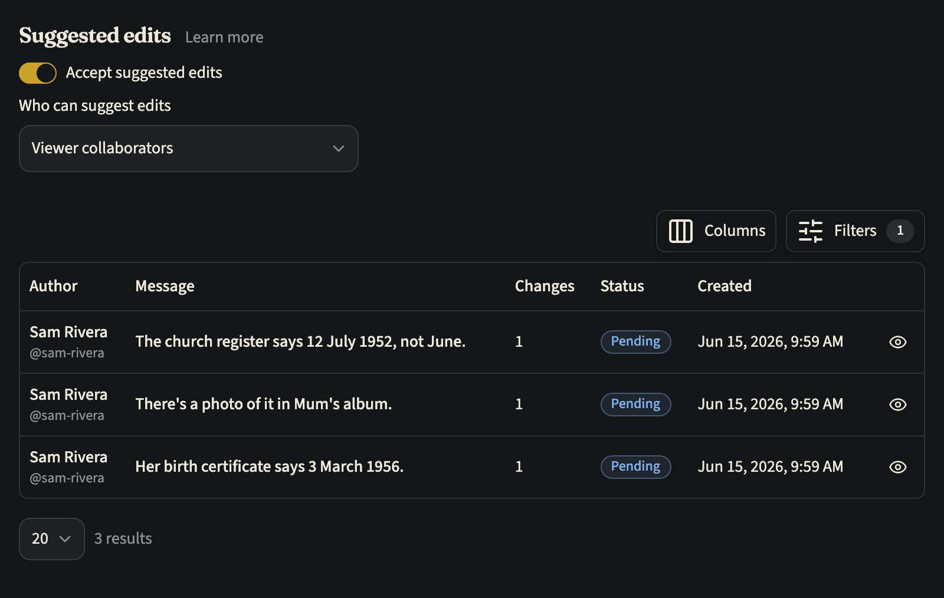Click the Author column header

pyautogui.click(x=54, y=286)
